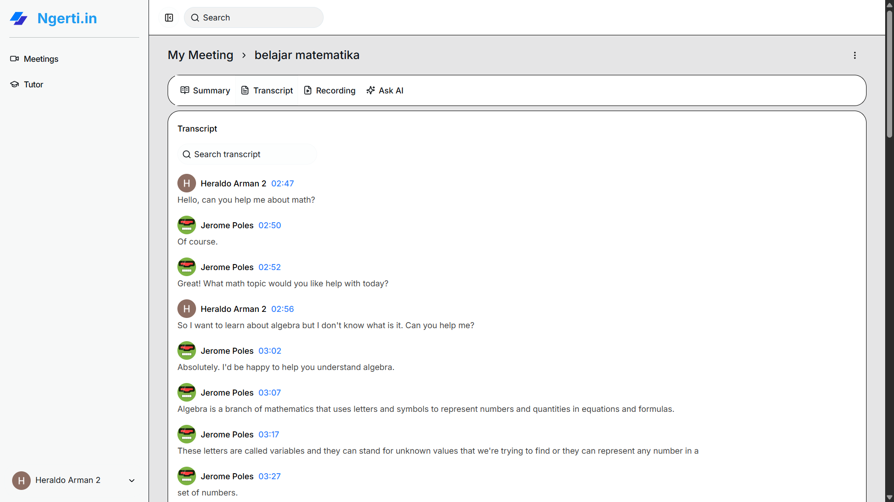This screenshot has height=502, width=894.
Task: Open the Ask AI tab
Action: [385, 91]
